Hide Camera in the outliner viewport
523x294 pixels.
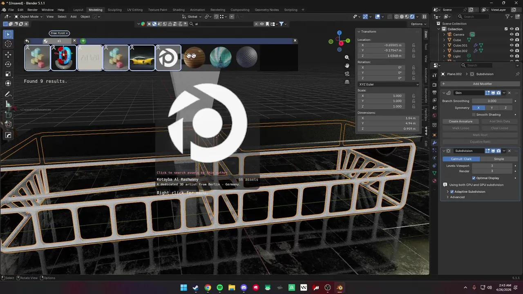[x=511, y=34]
